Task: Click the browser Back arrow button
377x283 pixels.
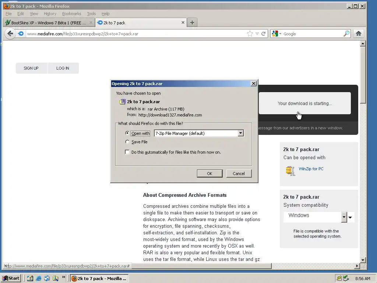Action: click(x=10, y=34)
